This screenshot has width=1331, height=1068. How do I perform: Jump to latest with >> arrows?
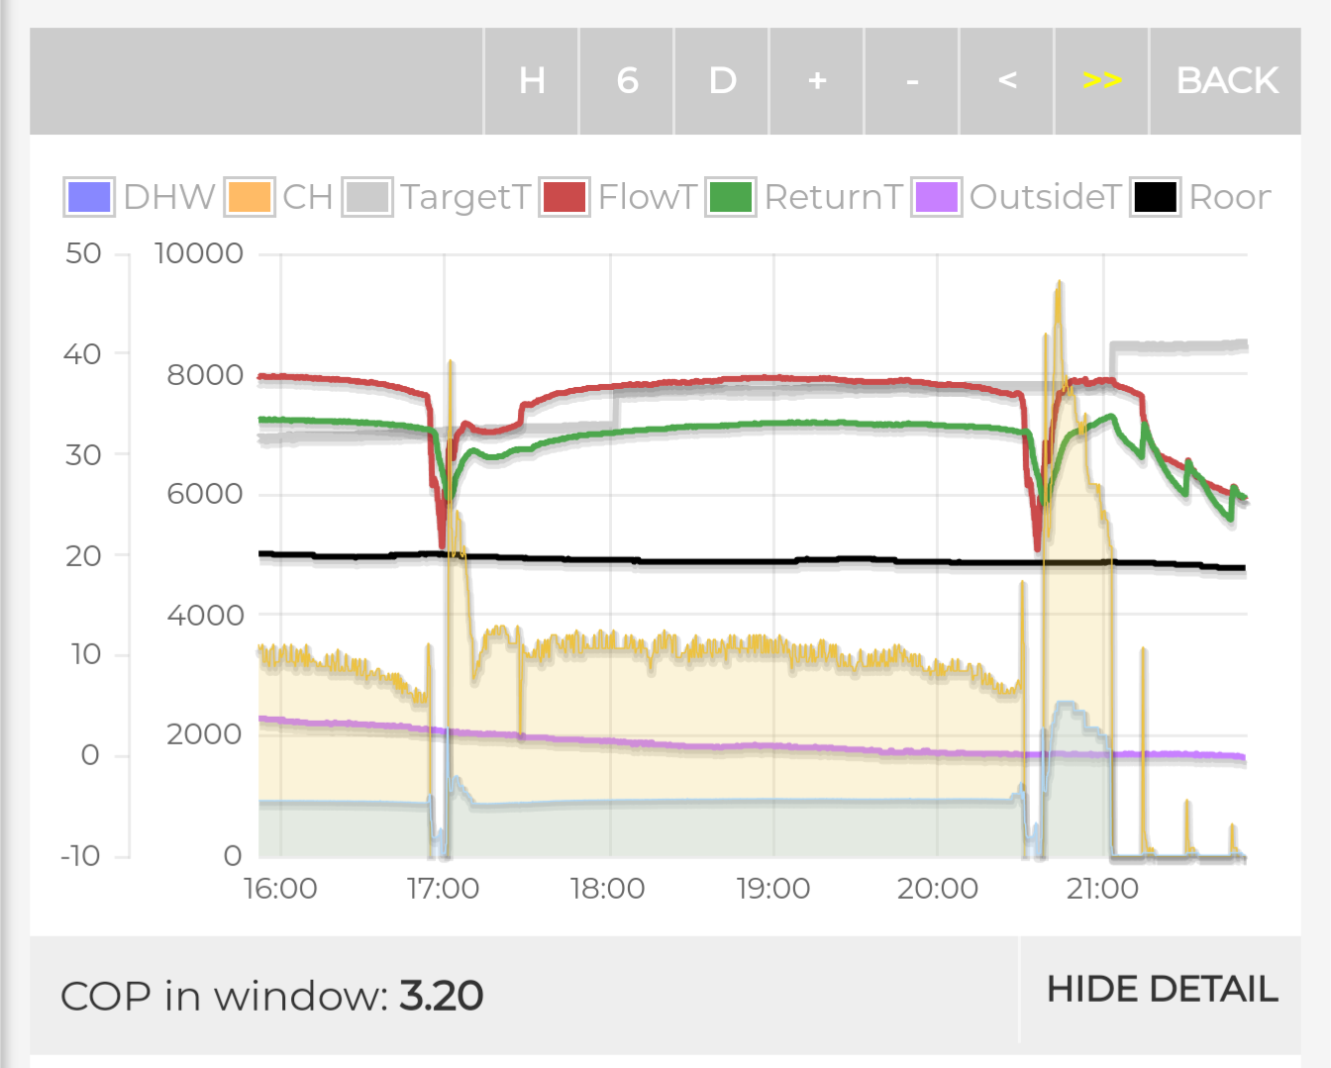tap(1102, 80)
